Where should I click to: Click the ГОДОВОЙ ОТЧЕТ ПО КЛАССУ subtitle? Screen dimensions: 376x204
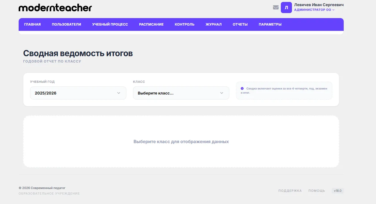point(52,61)
